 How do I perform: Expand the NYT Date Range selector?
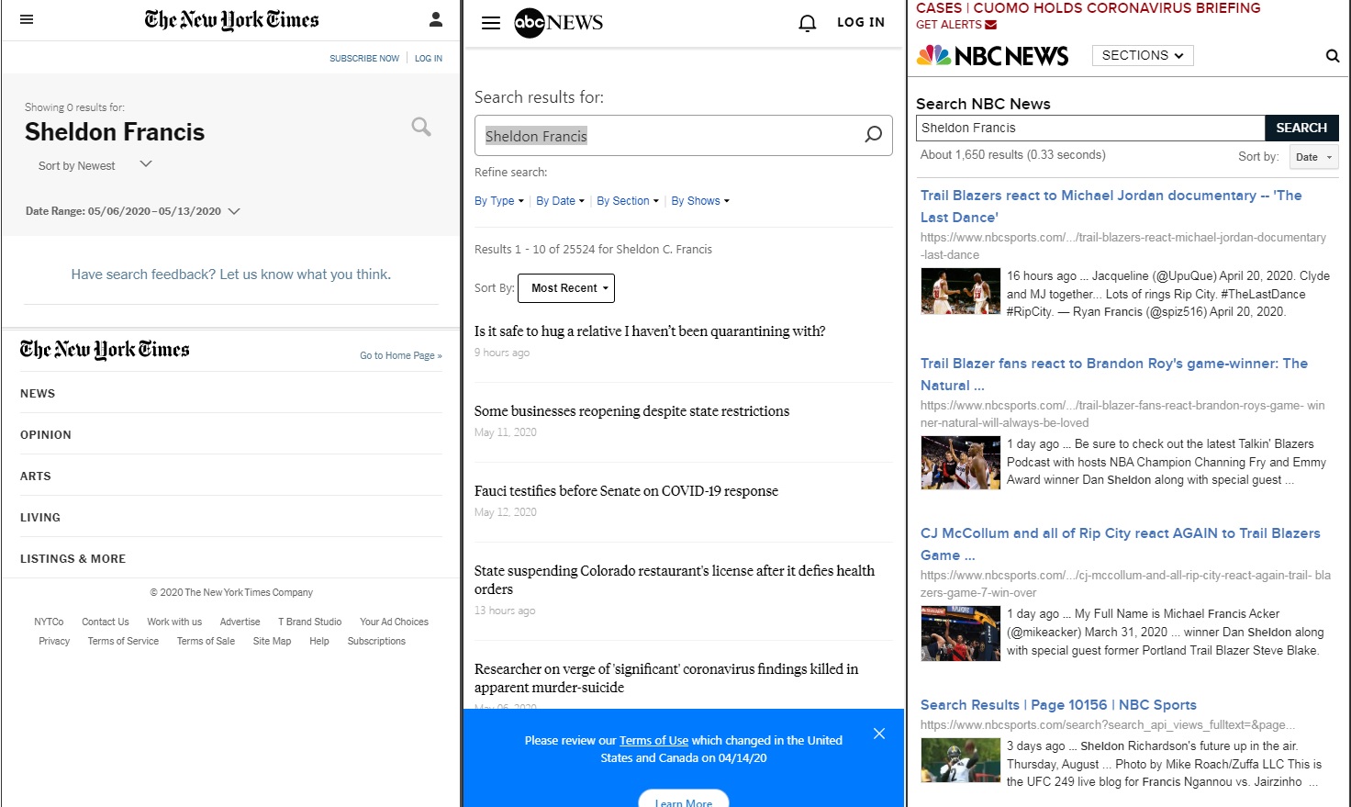(x=132, y=211)
